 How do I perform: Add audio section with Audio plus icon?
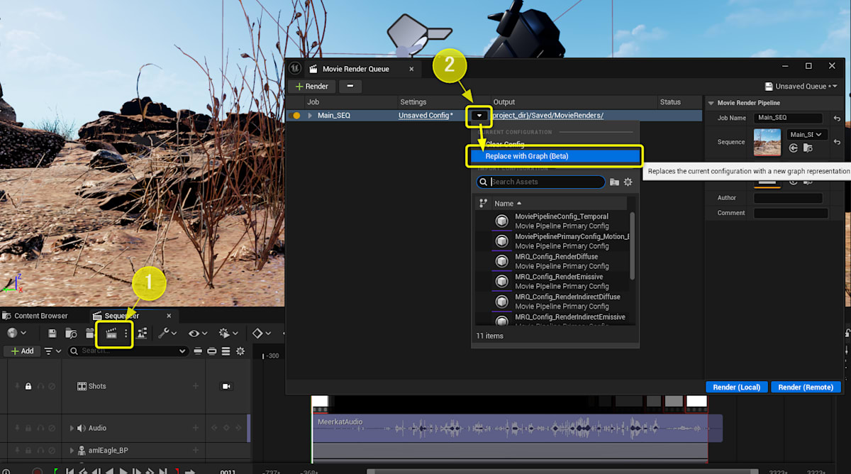(x=196, y=428)
